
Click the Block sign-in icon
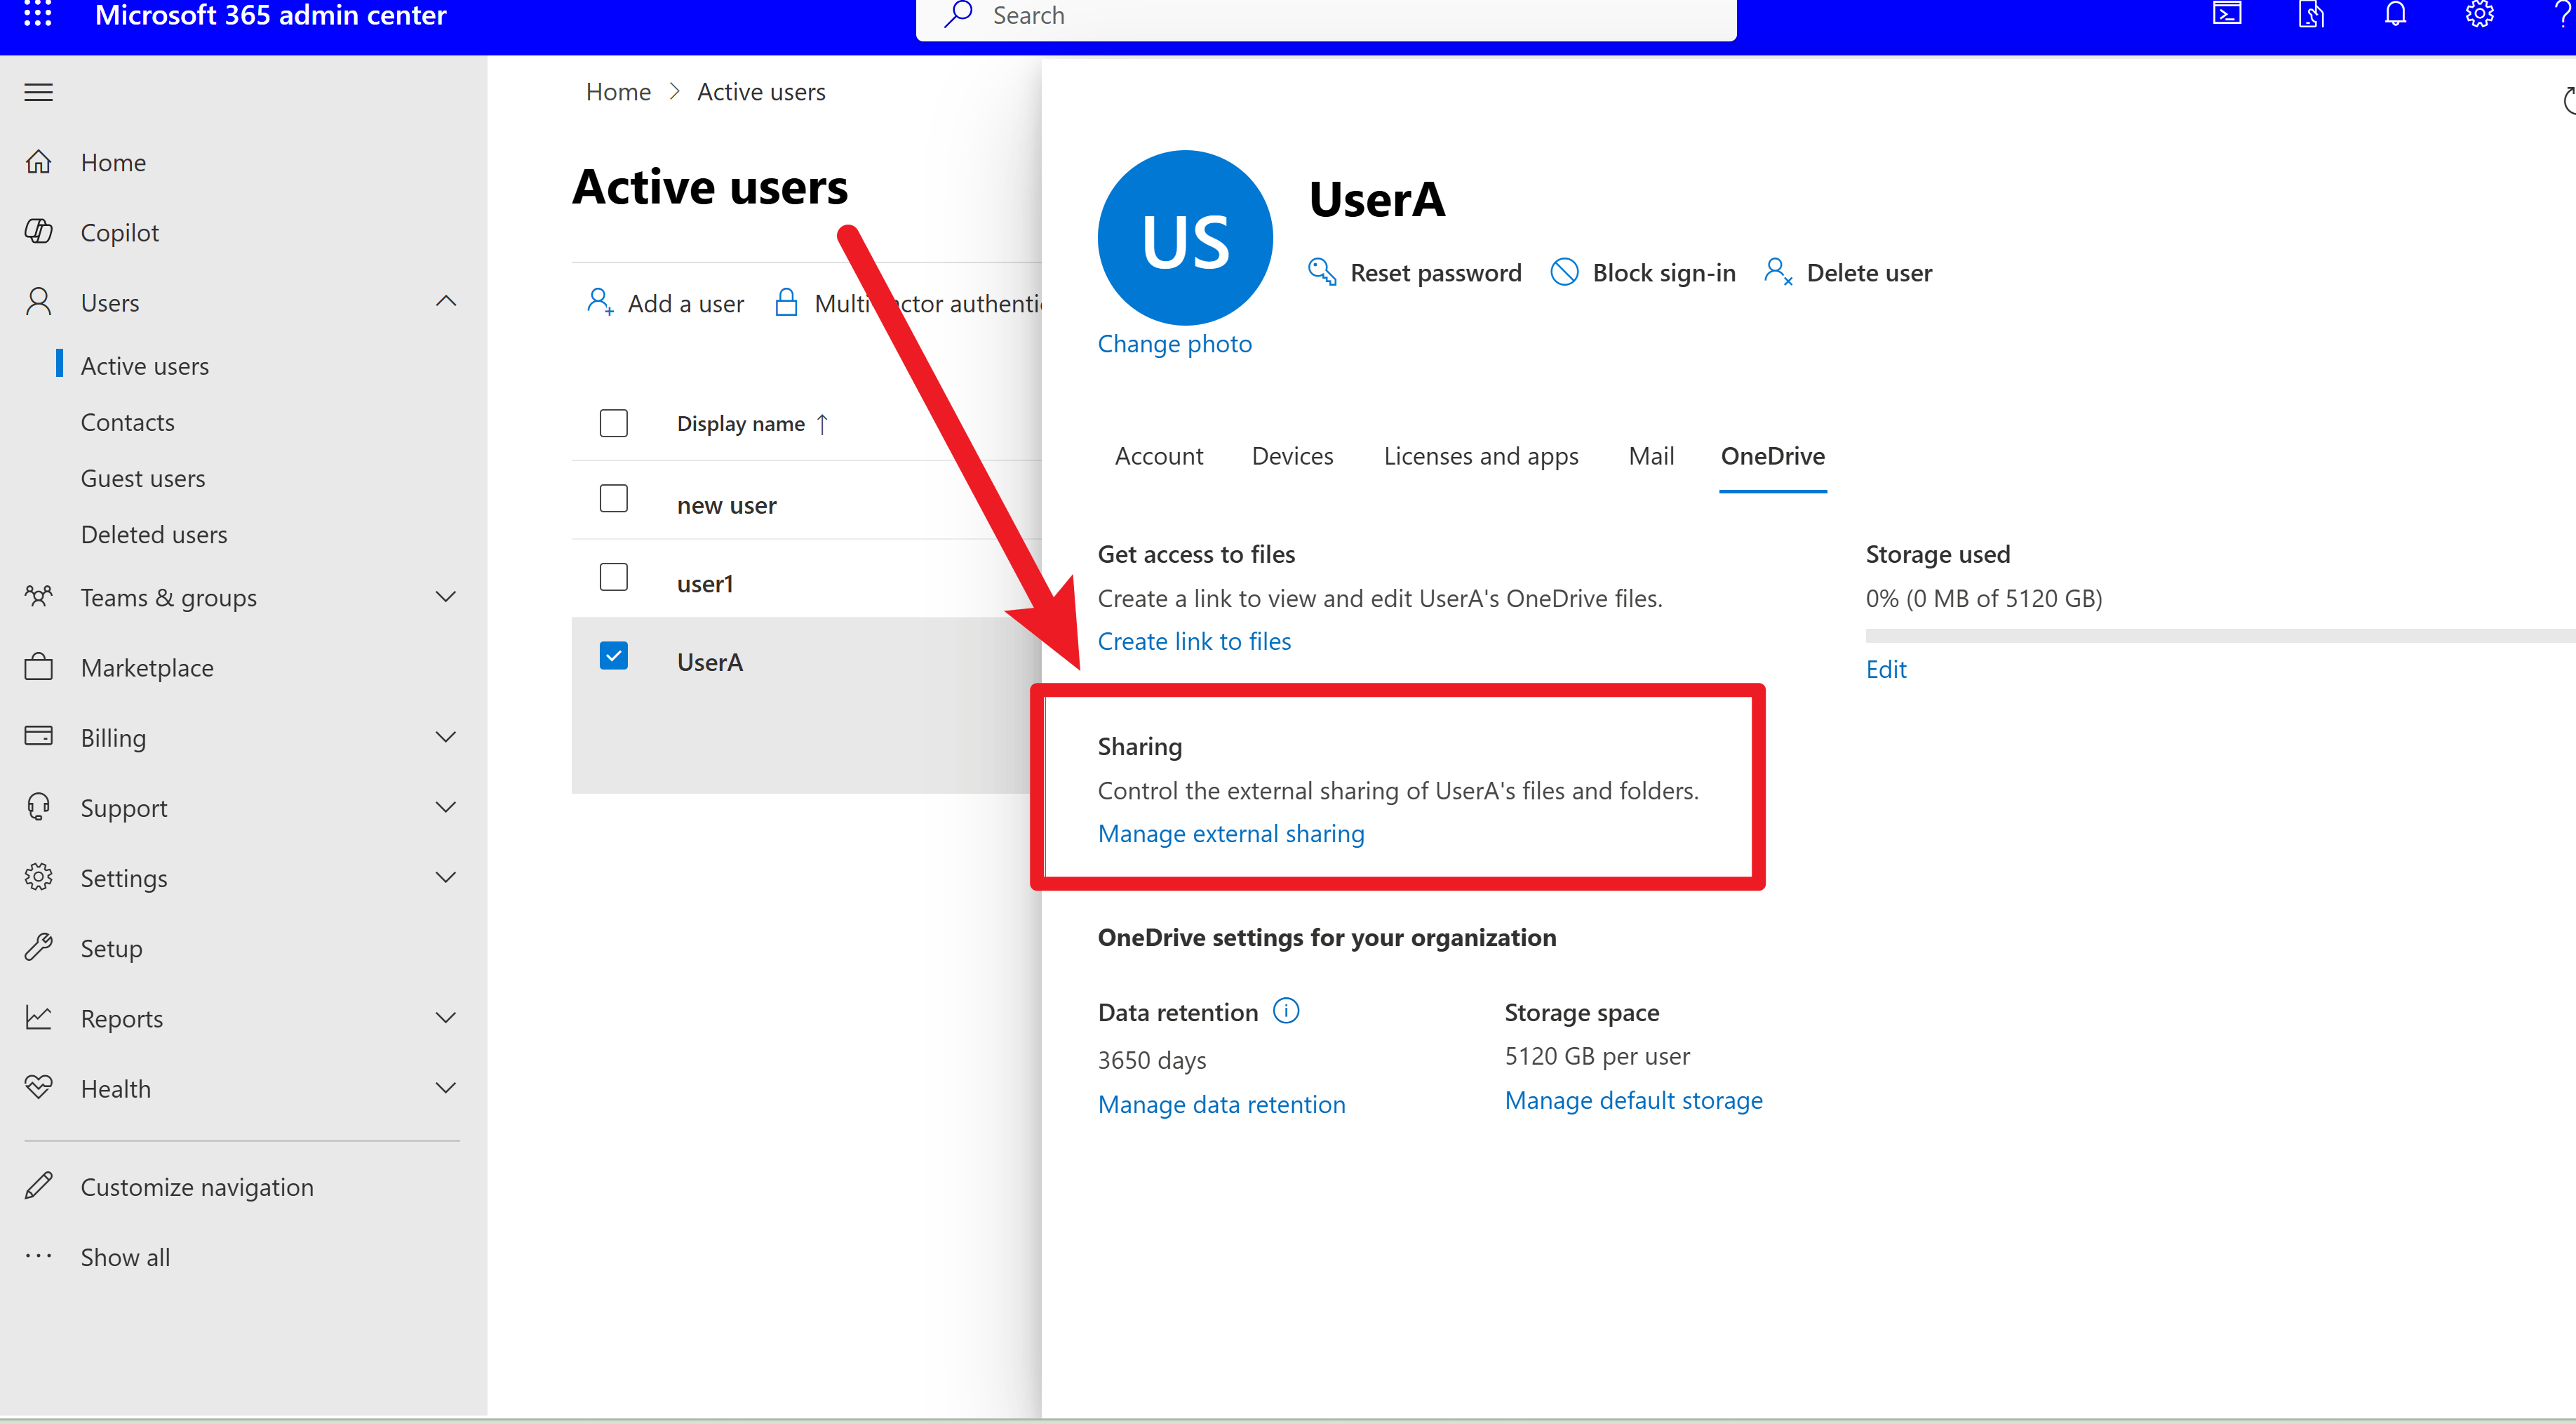coord(1564,272)
